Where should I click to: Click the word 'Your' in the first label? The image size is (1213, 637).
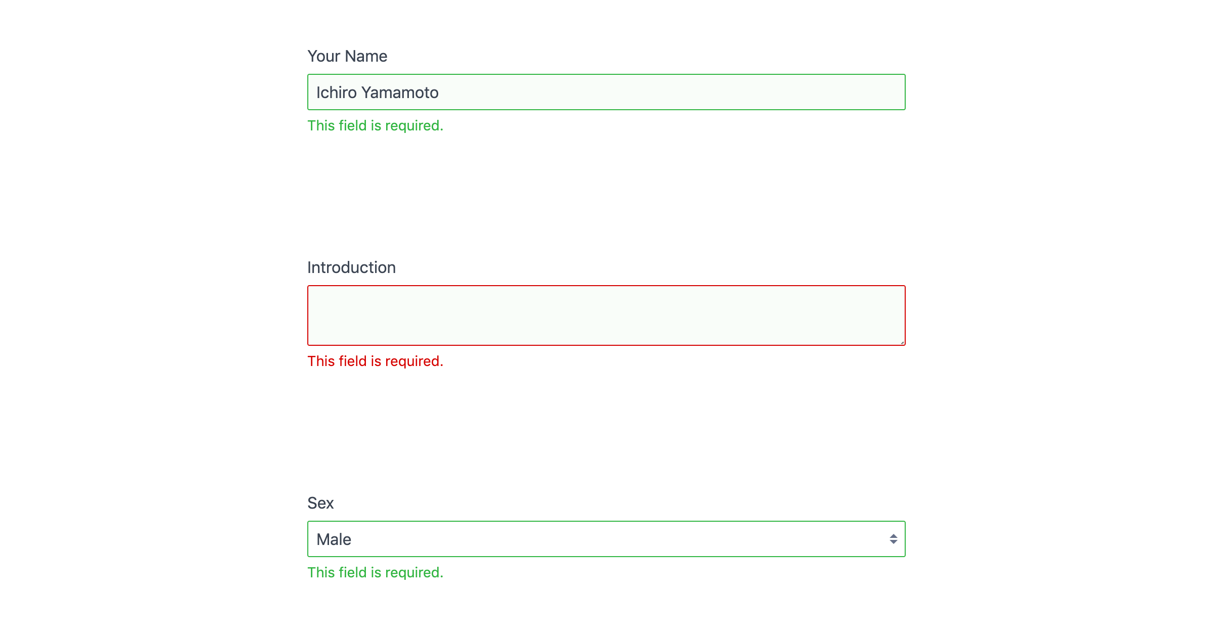[324, 56]
